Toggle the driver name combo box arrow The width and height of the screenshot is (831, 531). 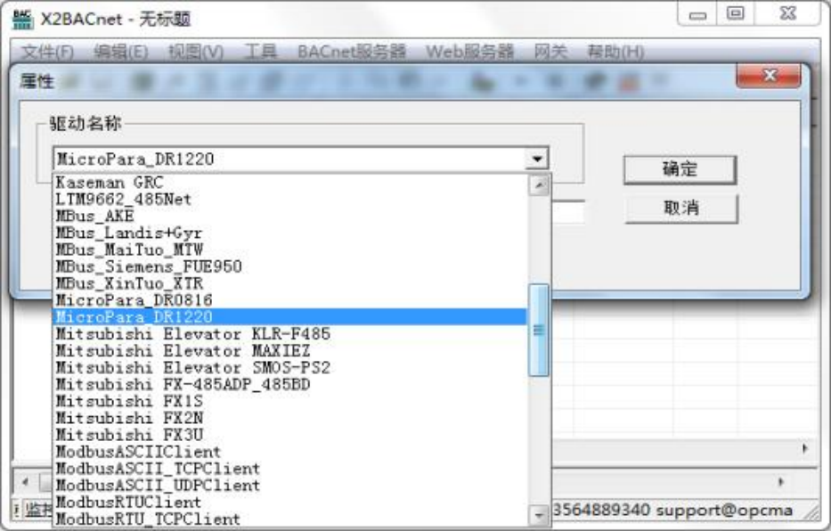pos(537,159)
